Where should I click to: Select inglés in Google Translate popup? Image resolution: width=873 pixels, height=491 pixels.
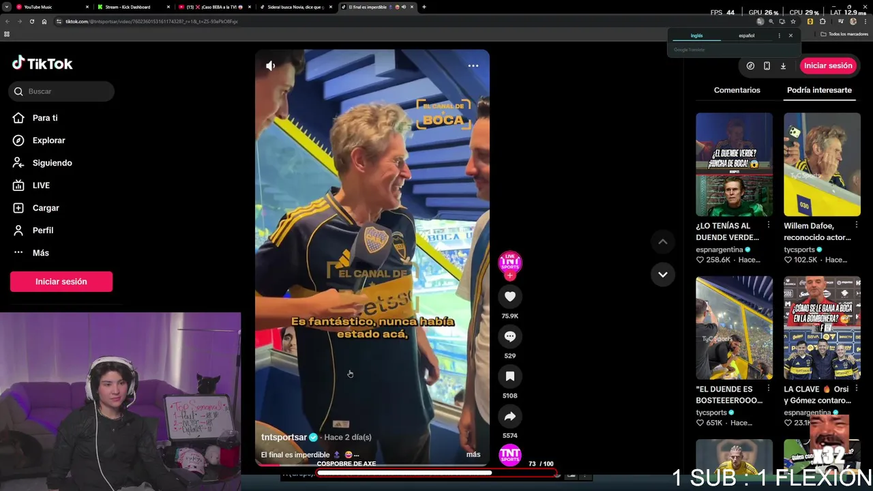(696, 35)
